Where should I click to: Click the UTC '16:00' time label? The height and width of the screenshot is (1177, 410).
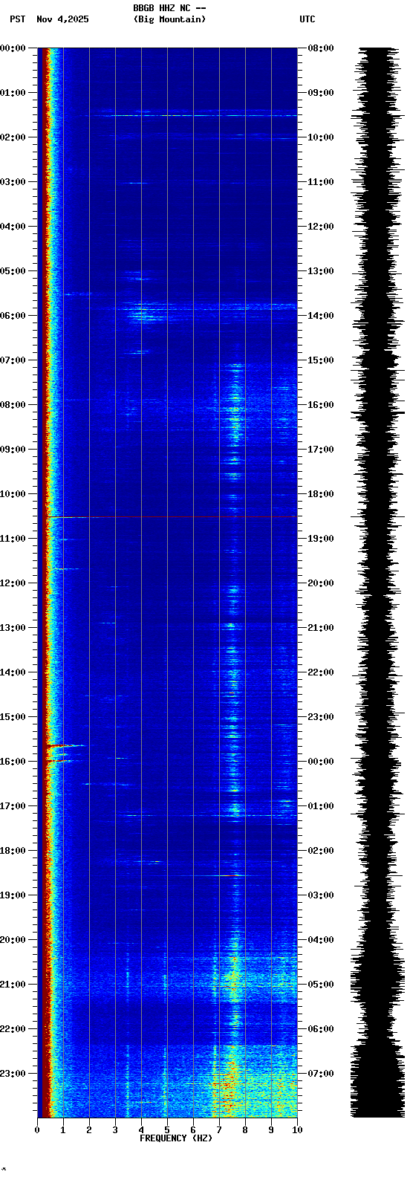click(x=321, y=405)
